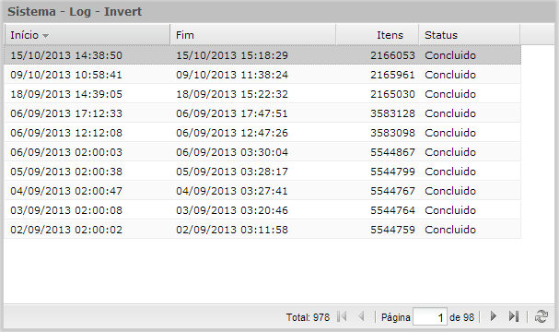
Task: Select the log entry with 5544799 items
Action: [x=262, y=172]
